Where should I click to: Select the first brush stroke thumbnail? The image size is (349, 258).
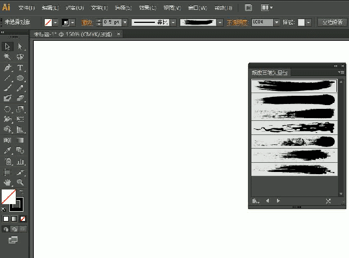click(294, 85)
